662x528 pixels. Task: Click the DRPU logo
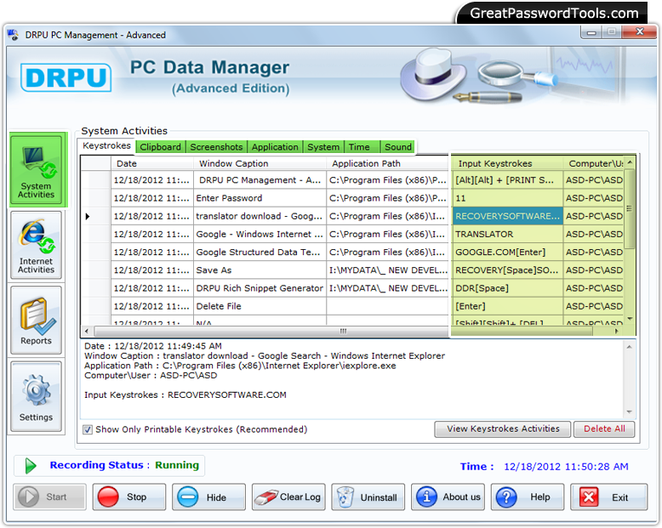pyautogui.click(x=66, y=77)
